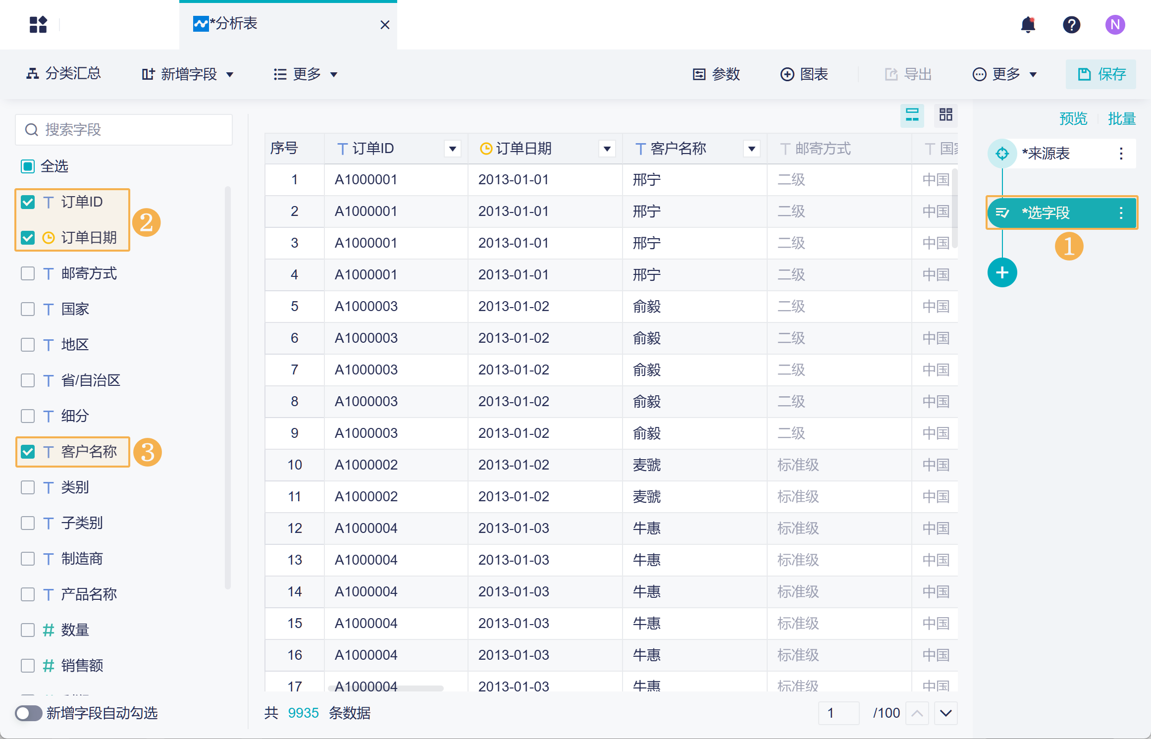Click 麦虢 in row 11
Image resolution: width=1151 pixels, height=739 pixels.
click(647, 496)
